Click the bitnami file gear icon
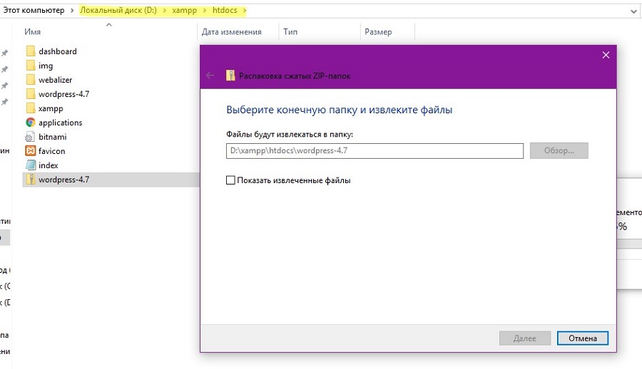Screen dimensions: 642x369 (30, 137)
